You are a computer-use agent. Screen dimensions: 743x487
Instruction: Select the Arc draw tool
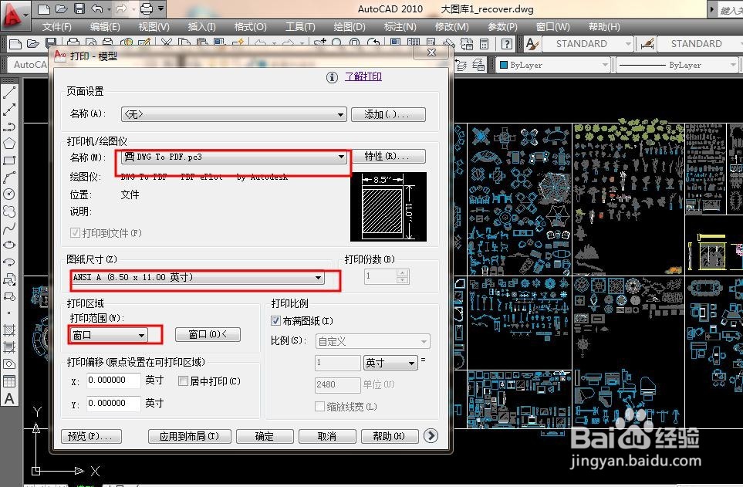point(9,178)
